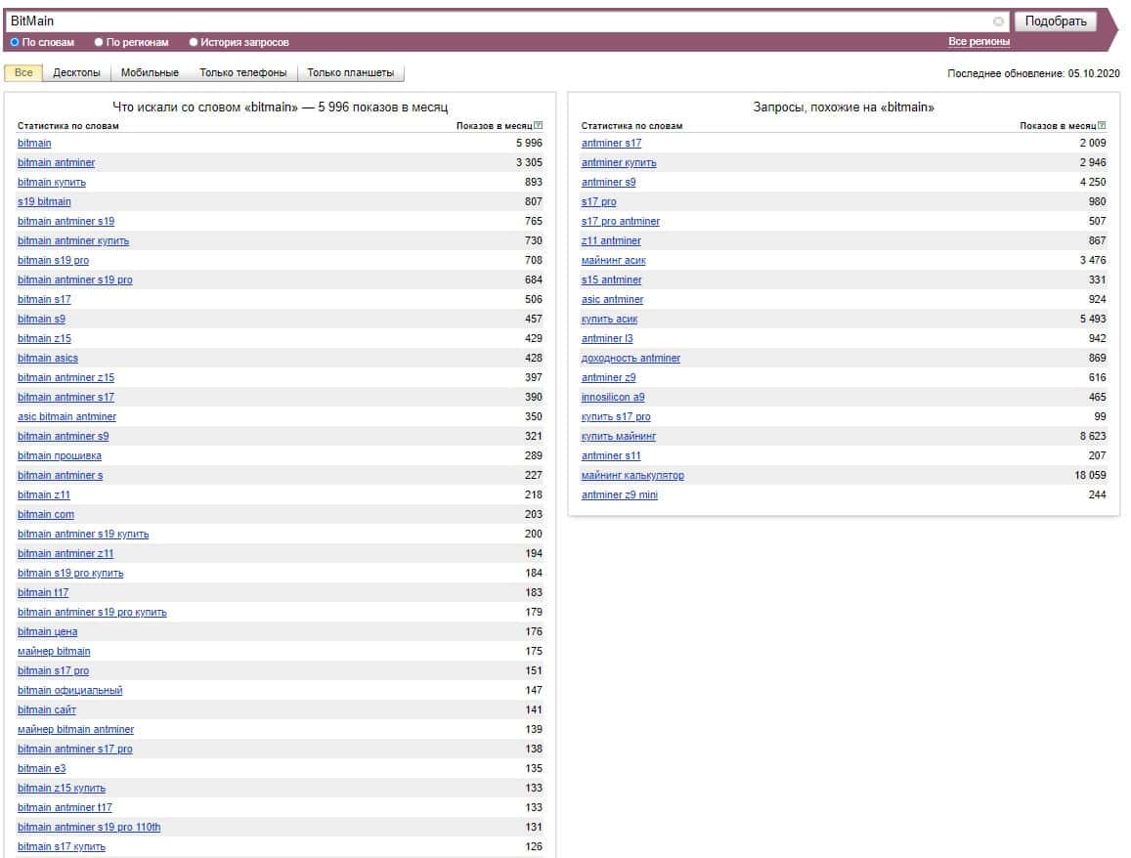Select the 'По словам' radio button
This screenshot has height=858, width=1131.
point(15,42)
